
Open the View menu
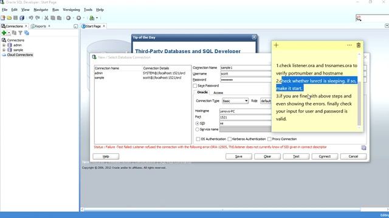pos(26,10)
